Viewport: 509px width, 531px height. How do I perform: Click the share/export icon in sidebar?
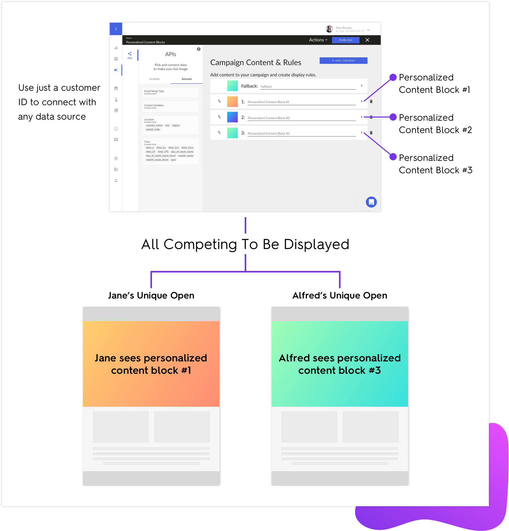tap(130, 54)
